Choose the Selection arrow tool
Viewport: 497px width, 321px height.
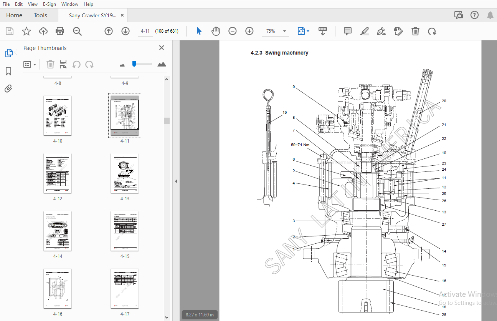tap(199, 31)
